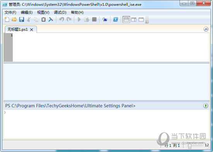The height and width of the screenshot is (152, 213).
Task: Open a script file with the folder icon
Action: [14, 20]
